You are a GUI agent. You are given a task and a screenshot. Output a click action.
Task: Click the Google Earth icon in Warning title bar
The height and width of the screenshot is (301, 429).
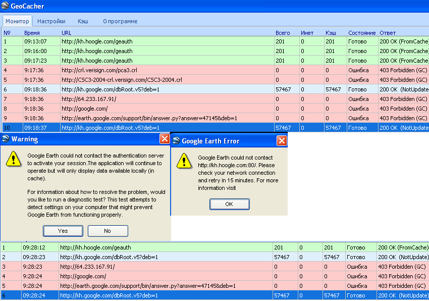pyautogui.click(x=6, y=139)
